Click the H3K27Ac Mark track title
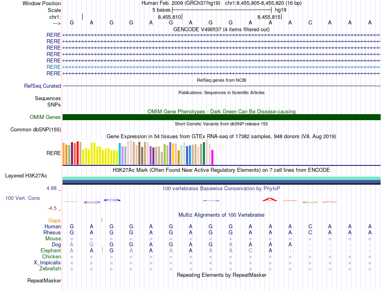 pyautogui.click(x=221, y=170)
